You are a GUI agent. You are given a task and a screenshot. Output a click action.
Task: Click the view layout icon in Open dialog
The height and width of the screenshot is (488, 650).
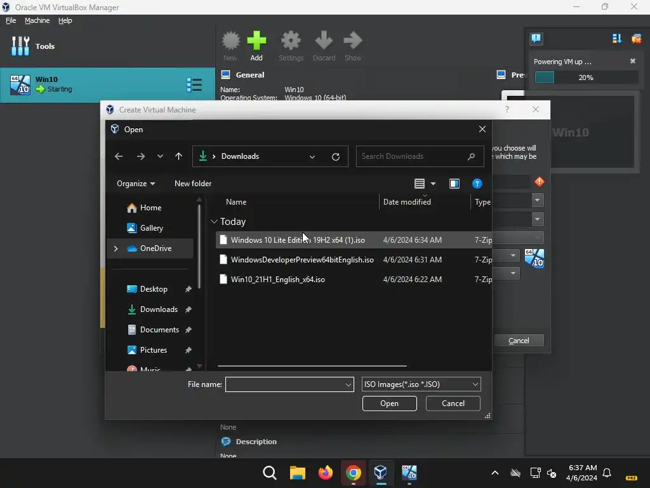click(x=420, y=184)
